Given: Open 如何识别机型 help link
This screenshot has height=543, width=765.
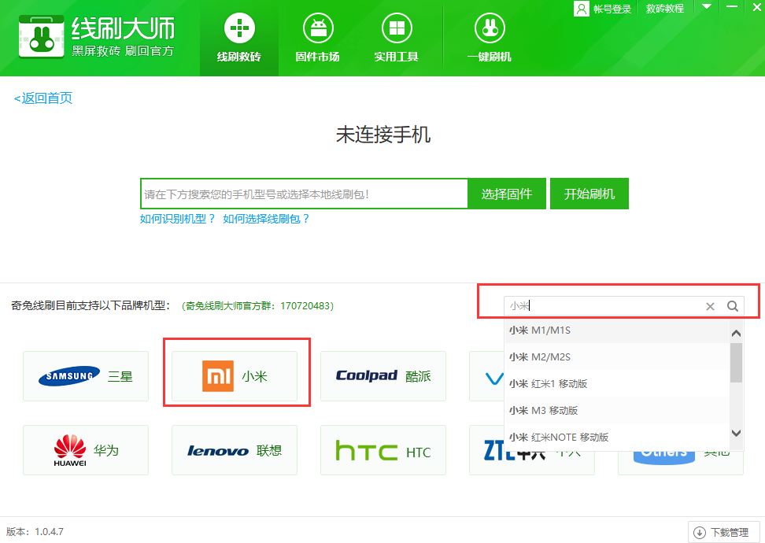Looking at the screenshot, I should 178,219.
